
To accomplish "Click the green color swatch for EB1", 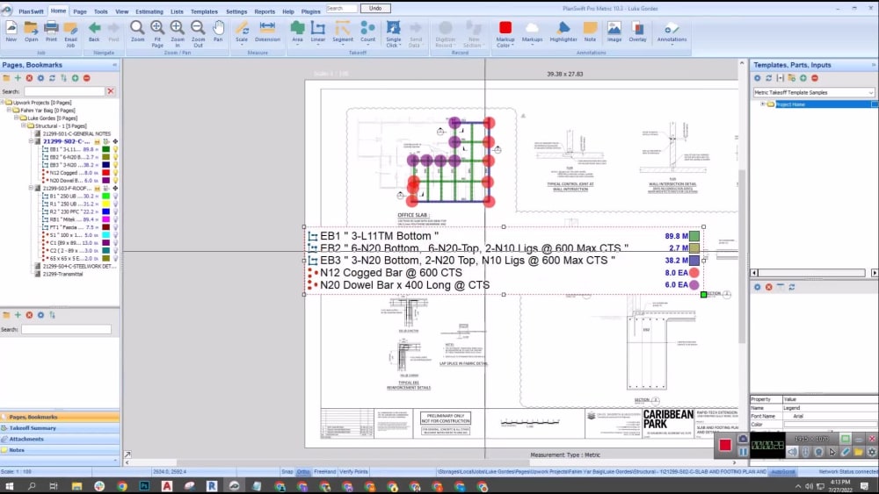I will tap(106, 149).
